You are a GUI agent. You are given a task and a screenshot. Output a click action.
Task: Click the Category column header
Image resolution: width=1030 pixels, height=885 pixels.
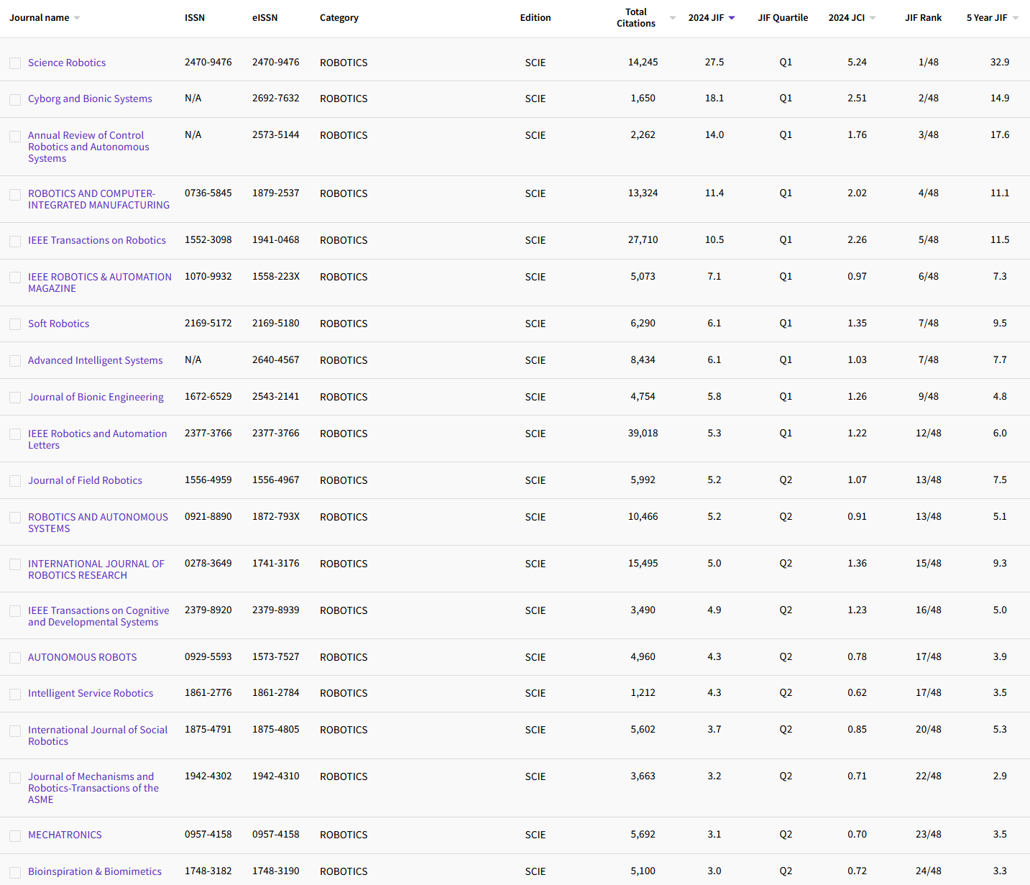coord(339,18)
